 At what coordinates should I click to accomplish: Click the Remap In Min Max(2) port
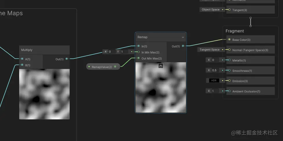pos(138,52)
